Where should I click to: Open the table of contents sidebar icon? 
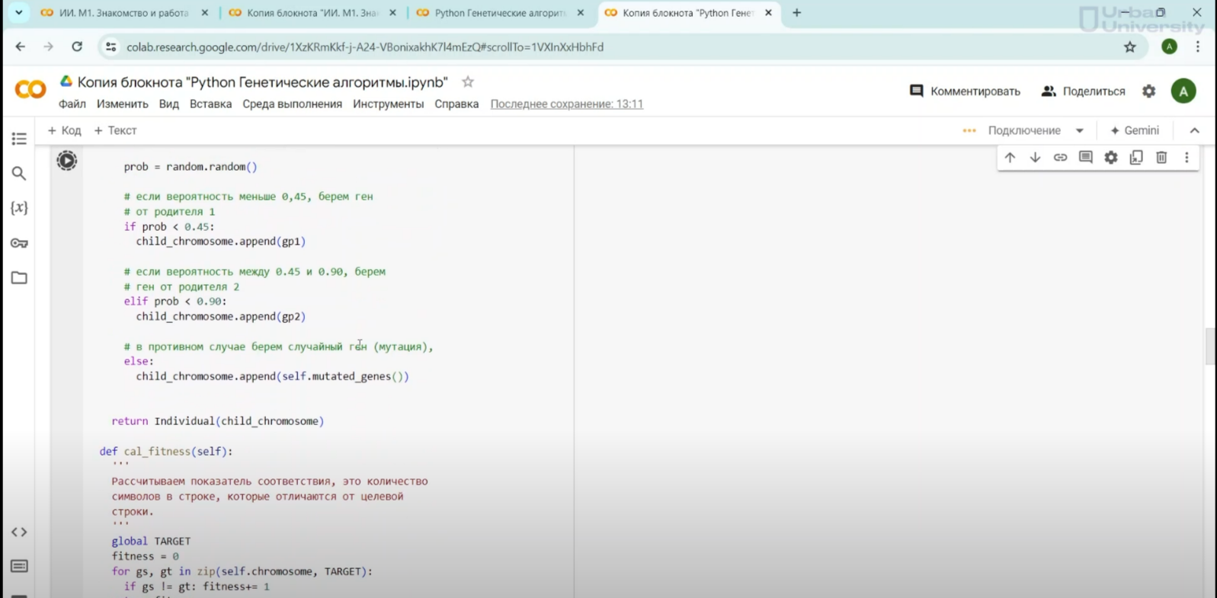(x=19, y=139)
